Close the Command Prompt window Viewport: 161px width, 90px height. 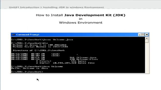tap(147, 35)
